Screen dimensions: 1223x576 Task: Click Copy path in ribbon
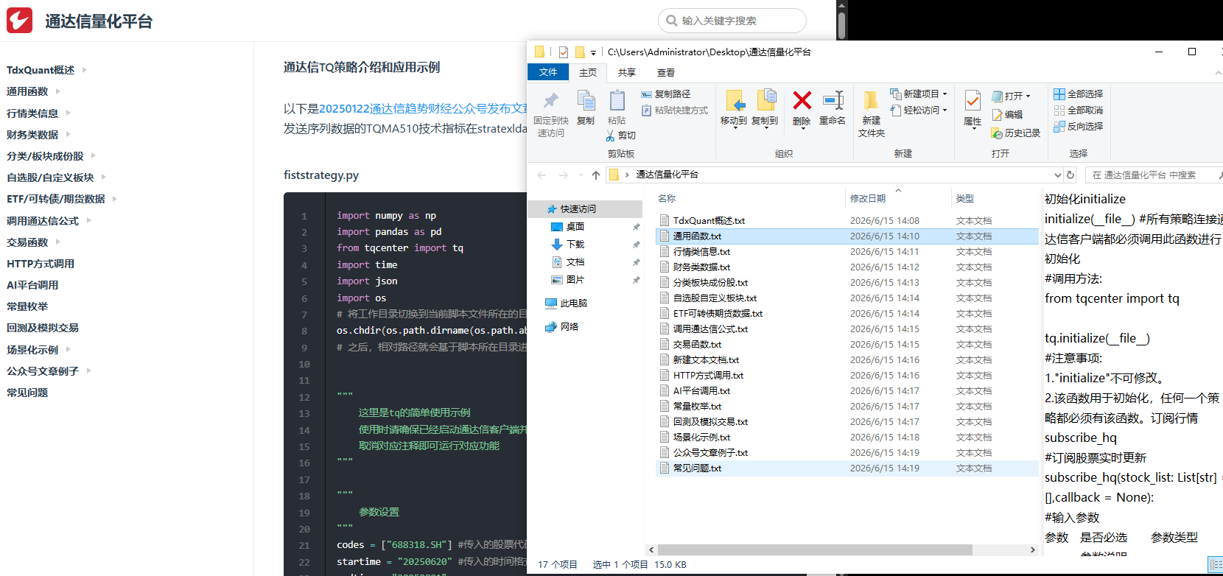(x=665, y=94)
